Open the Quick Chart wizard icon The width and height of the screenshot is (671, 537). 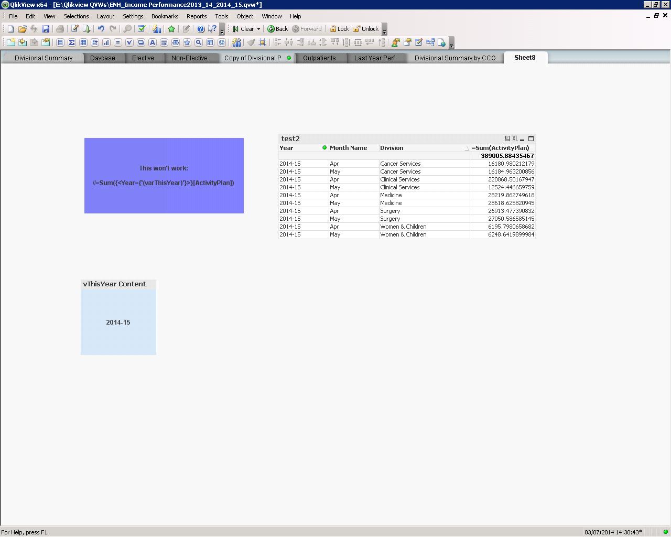pos(157,29)
